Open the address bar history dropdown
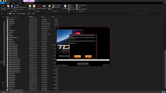Image resolution: width=166 pixels, height=93 pixels. [130, 14]
